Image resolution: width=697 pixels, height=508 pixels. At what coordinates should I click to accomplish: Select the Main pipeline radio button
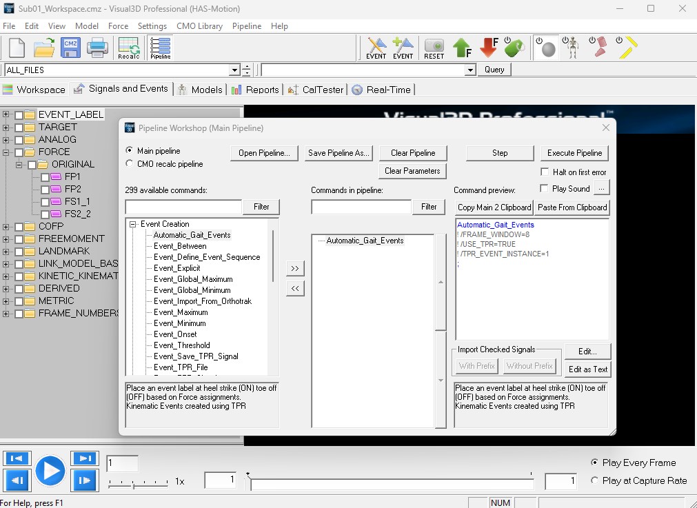tap(130, 150)
